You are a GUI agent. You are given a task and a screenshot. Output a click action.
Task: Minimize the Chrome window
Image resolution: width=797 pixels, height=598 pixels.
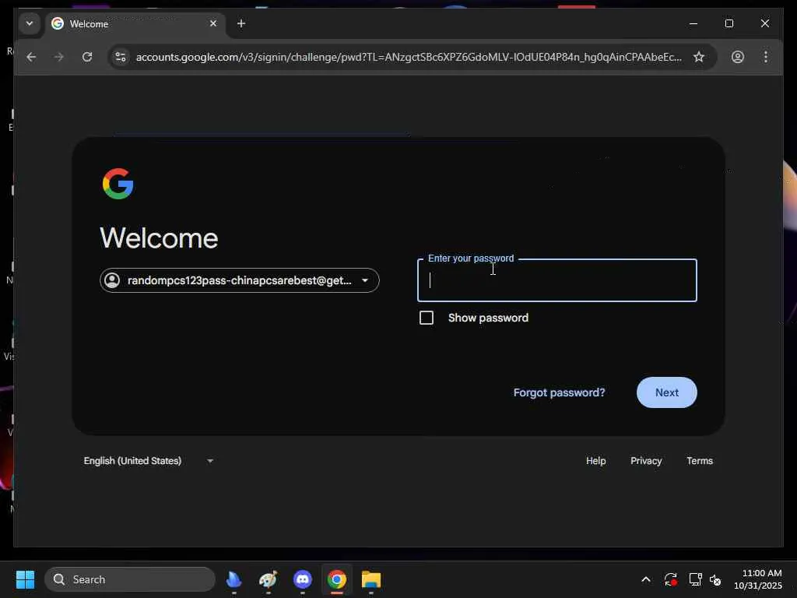point(693,23)
